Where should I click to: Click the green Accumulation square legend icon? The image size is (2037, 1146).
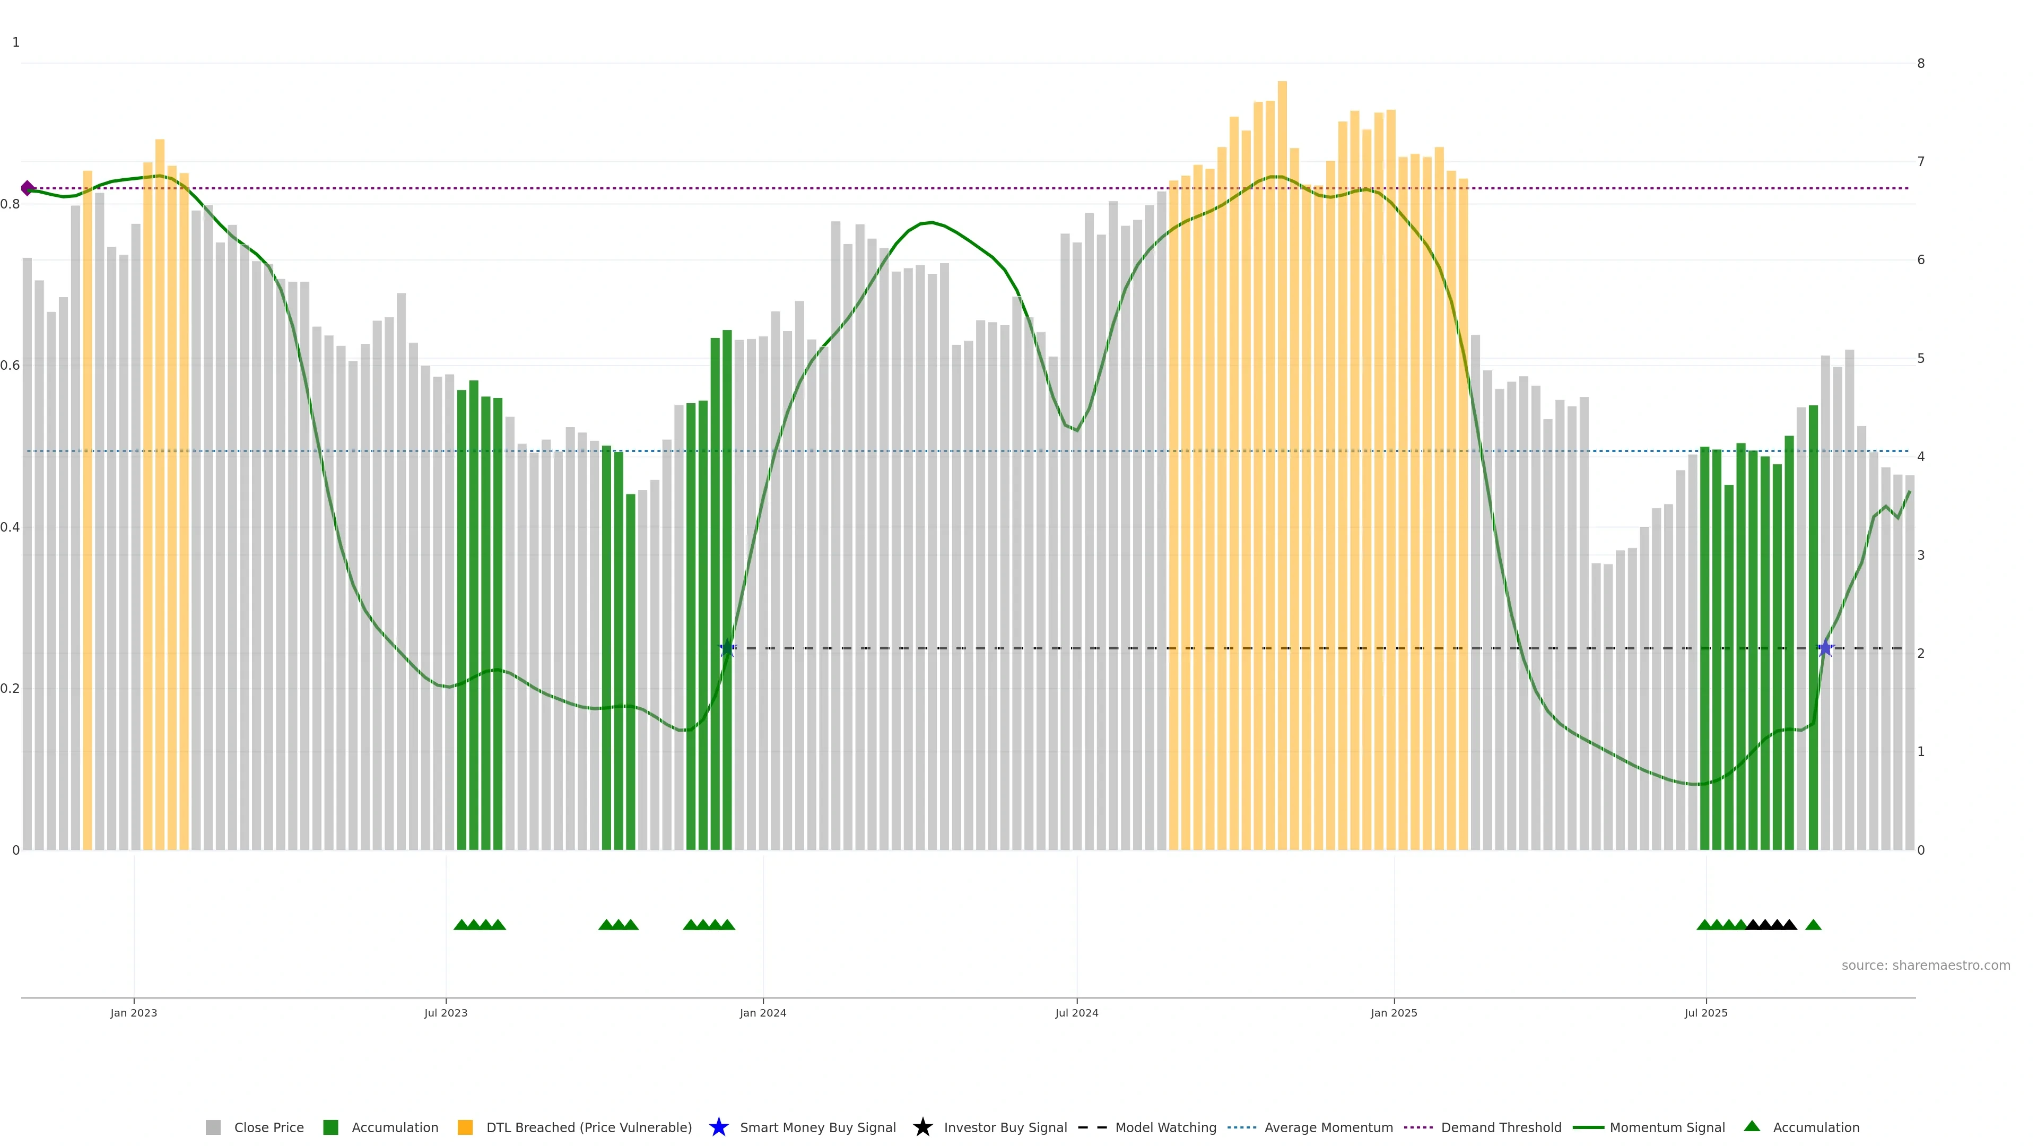pos(330,1127)
